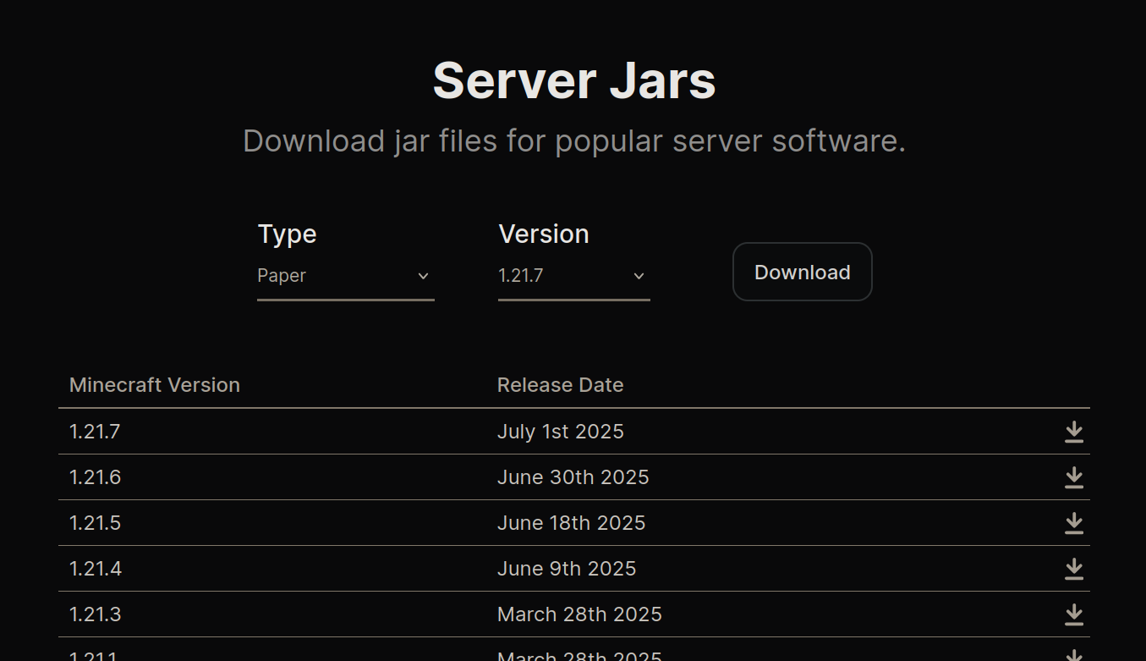Select March 28th 2025 in the 1.21.3 row
Screen dimensions: 1146x661
pyautogui.click(x=579, y=614)
